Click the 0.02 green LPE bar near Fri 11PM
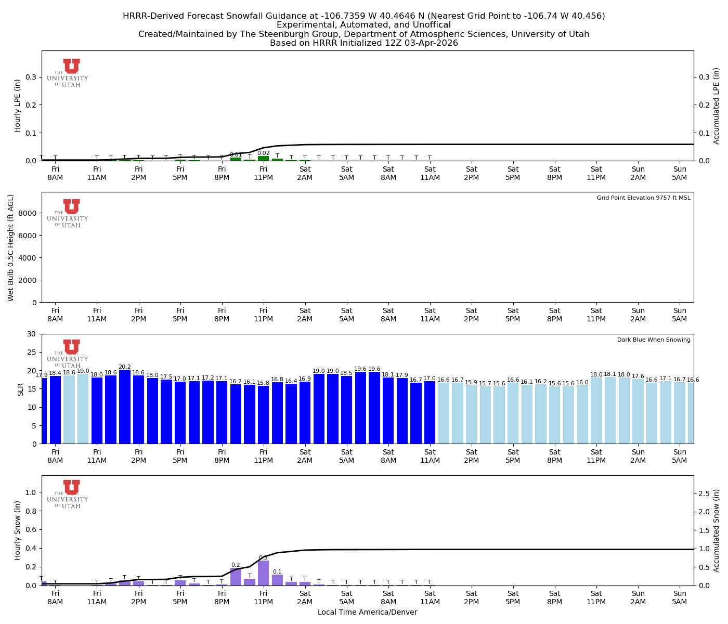The width and height of the screenshot is (728, 624). (x=264, y=158)
